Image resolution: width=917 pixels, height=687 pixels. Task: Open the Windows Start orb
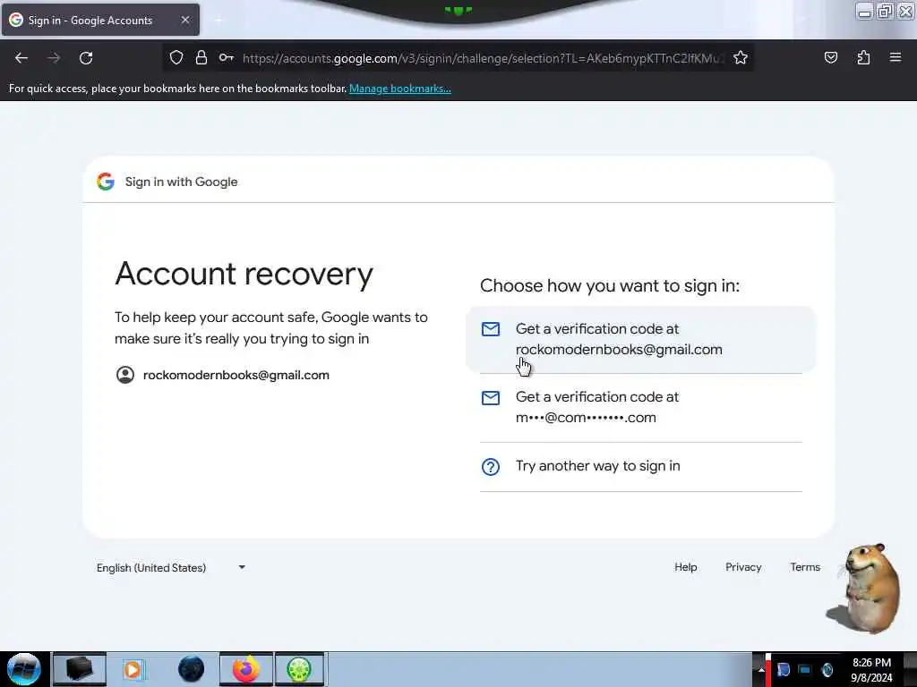[x=24, y=669]
